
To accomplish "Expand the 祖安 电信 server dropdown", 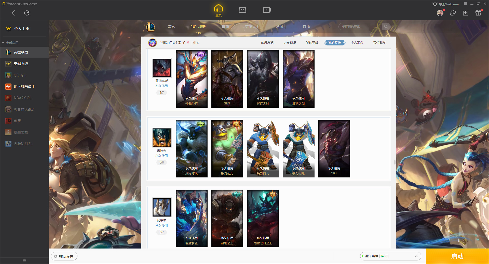I will 390,256.
